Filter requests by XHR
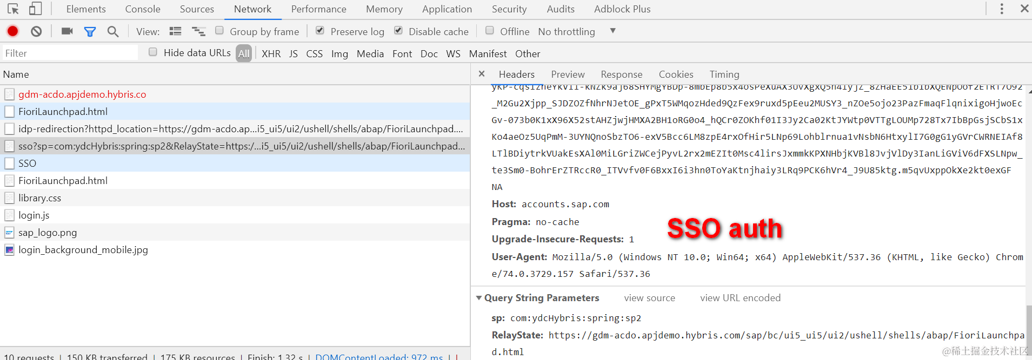1032x360 pixels. (271, 54)
